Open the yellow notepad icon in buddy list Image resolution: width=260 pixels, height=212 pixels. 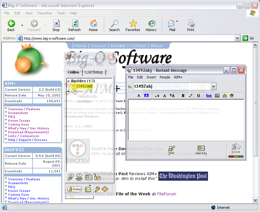pyautogui.click(x=88, y=189)
